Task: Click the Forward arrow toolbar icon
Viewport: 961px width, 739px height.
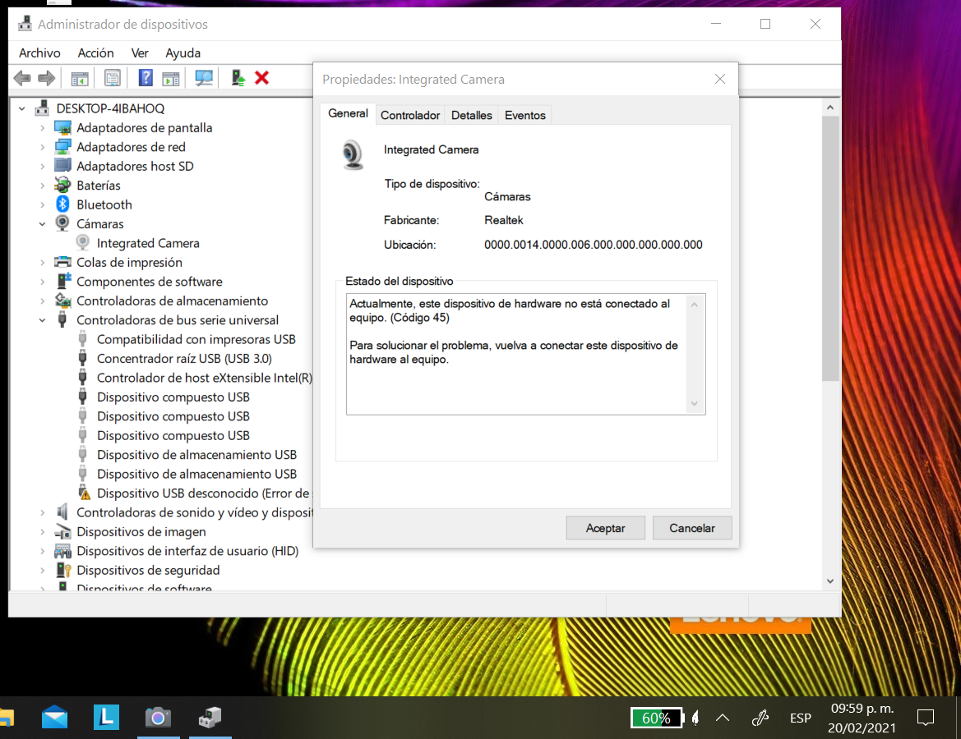Action: coord(47,78)
